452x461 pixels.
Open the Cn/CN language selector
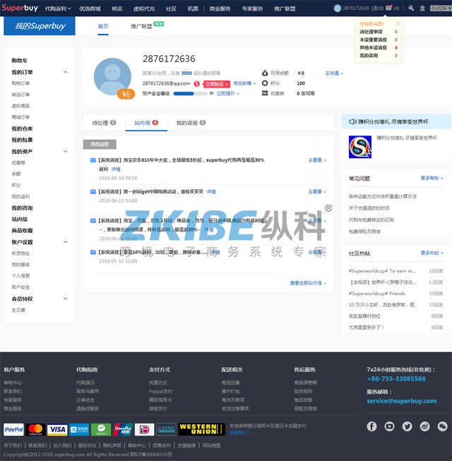(x=441, y=8)
